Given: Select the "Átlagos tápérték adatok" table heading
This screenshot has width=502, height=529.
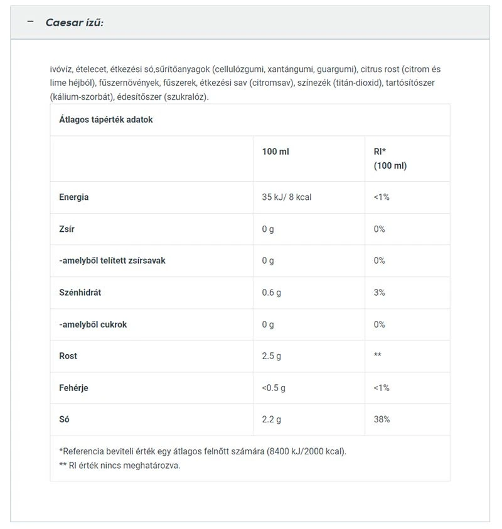Looking at the screenshot, I should (x=106, y=119).
